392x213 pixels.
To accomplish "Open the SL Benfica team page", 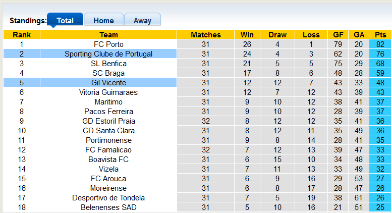I will [108, 64].
